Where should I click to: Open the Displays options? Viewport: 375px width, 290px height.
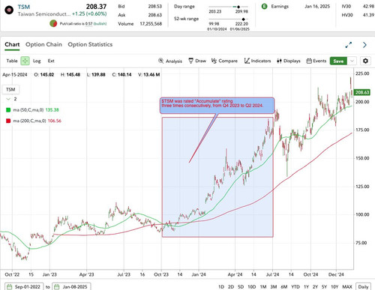(289, 61)
